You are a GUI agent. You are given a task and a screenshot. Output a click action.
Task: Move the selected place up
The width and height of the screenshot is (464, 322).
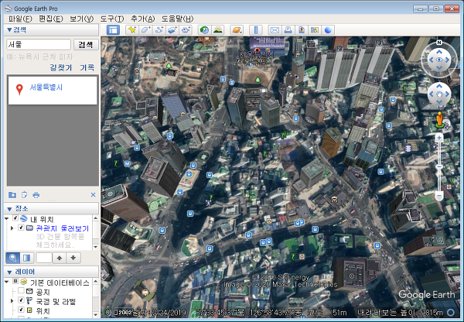point(60,258)
